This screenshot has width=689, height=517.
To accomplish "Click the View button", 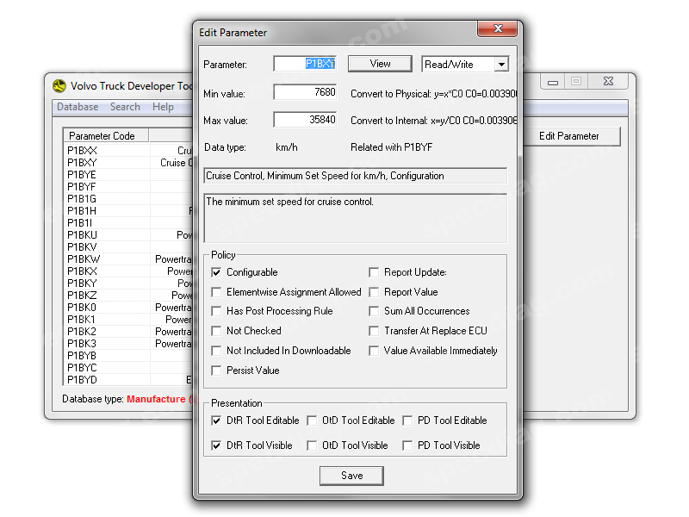I will pos(380,64).
